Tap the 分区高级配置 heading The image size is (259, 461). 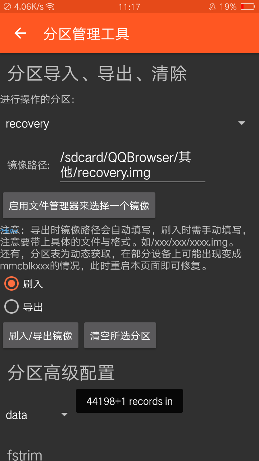(61, 373)
